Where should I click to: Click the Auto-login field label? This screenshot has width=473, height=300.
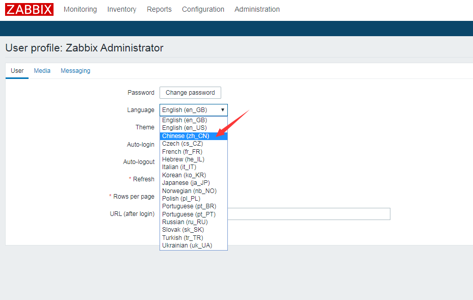tap(141, 145)
